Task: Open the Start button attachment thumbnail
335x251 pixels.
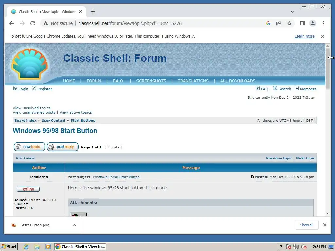Action: pyautogui.click(x=79, y=214)
